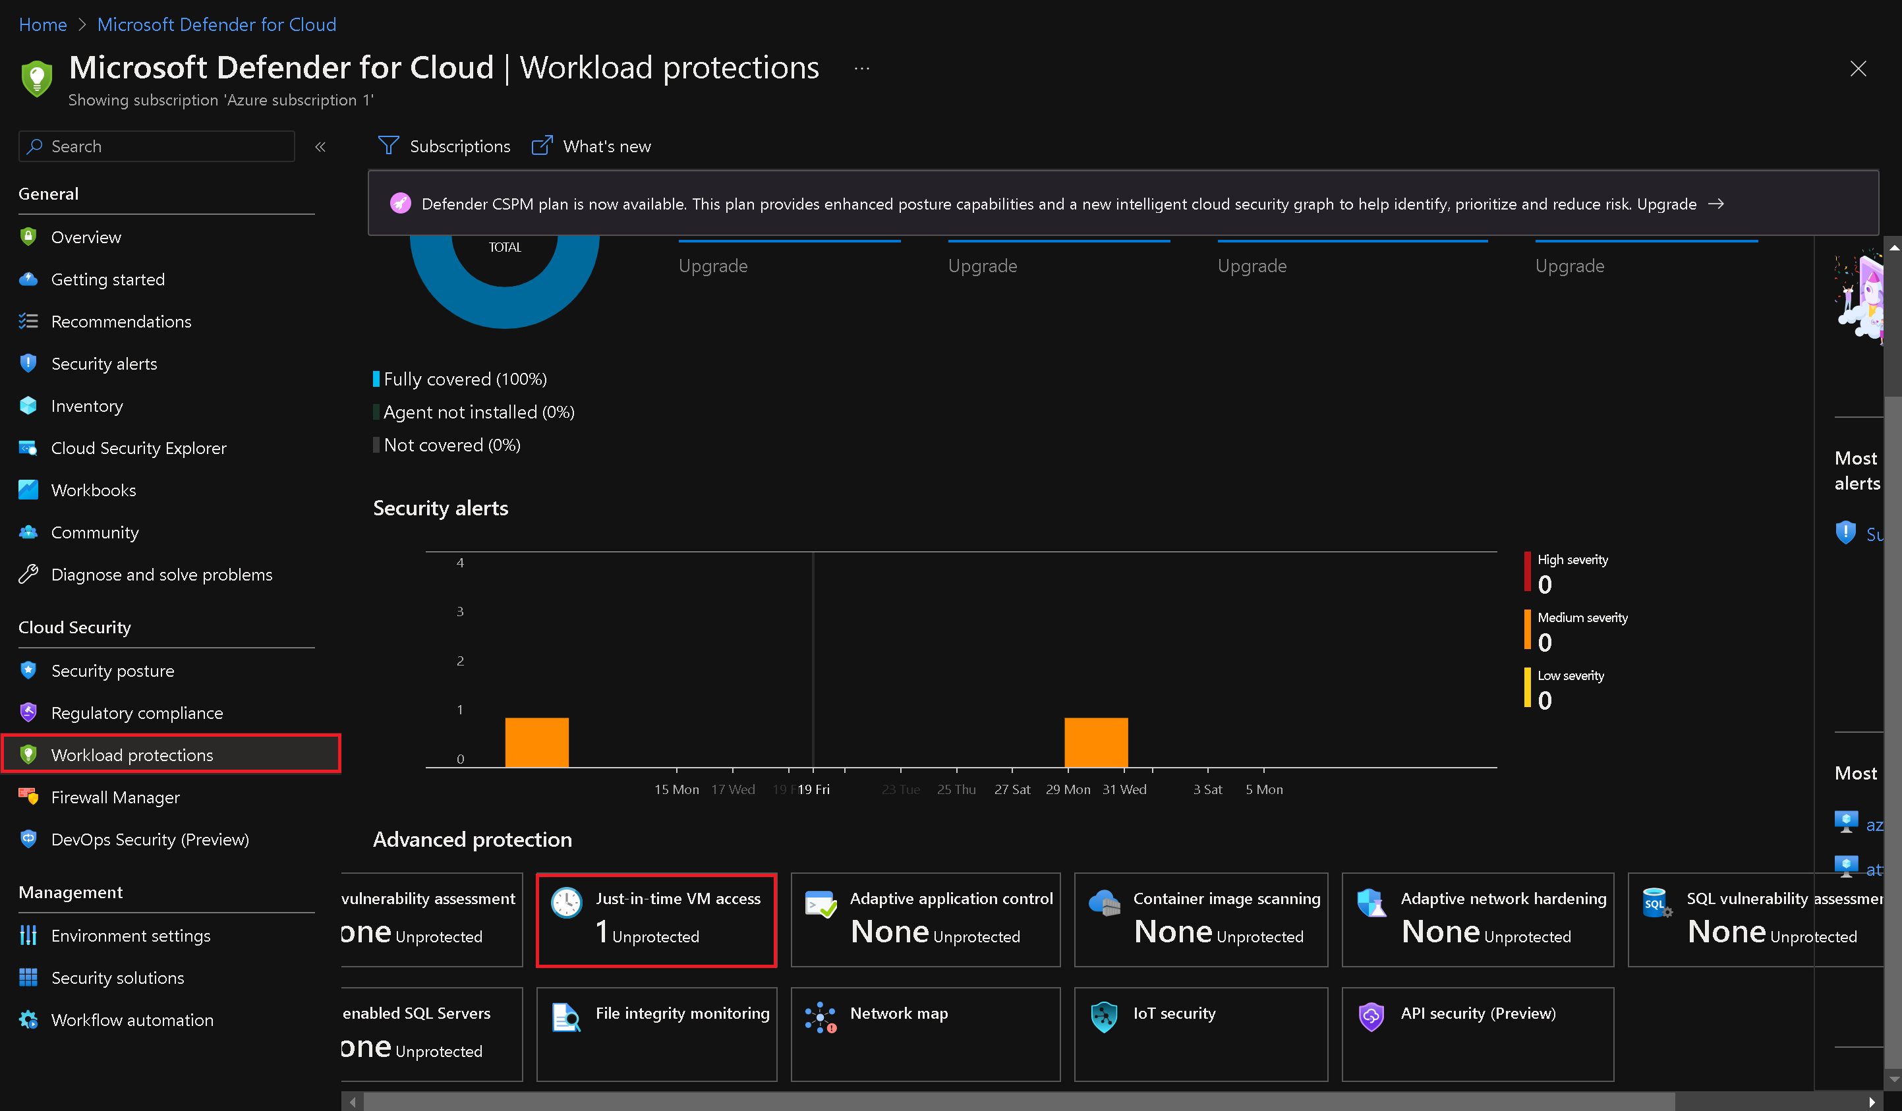This screenshot has width=1902, height=1111.
Task: Open Cloud Security Explorer
Action: click(138, 447)
